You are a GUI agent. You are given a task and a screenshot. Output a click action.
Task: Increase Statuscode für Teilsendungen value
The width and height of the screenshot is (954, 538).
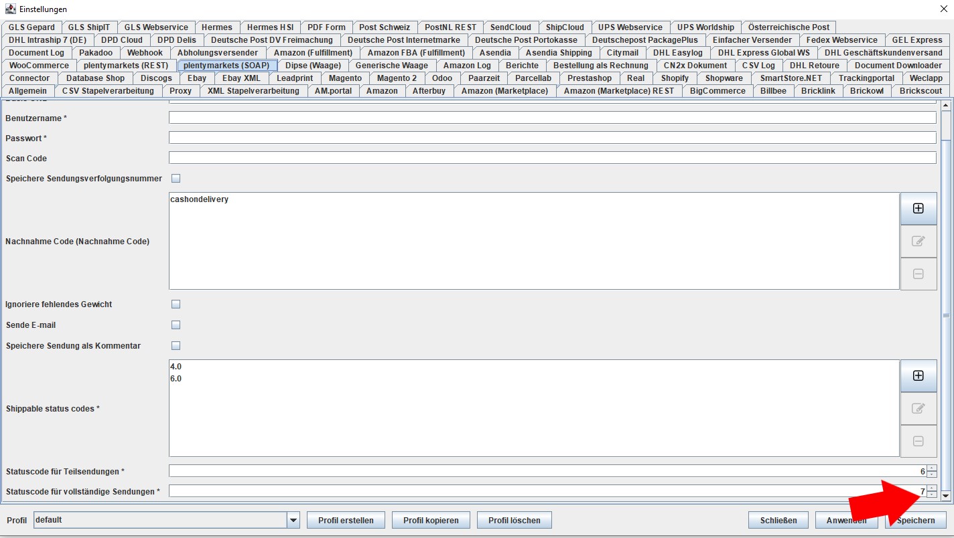point(932,468)
